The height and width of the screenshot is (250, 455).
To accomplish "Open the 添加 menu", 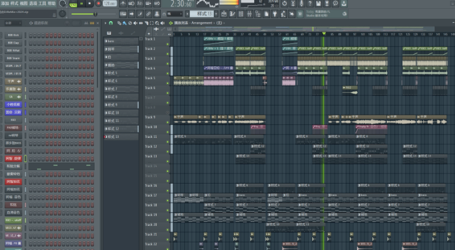I will click(x=5, y=4).
